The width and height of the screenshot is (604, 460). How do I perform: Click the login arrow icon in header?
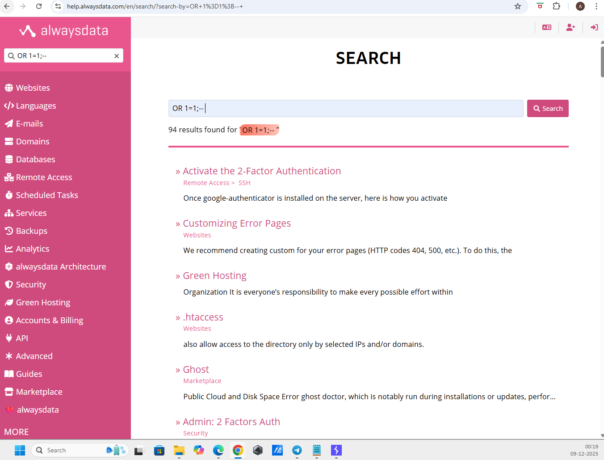coord(594,27)
